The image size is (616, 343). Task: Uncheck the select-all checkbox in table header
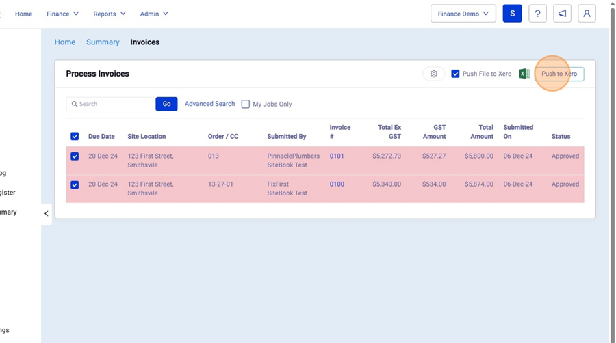[x=75, y=136]
